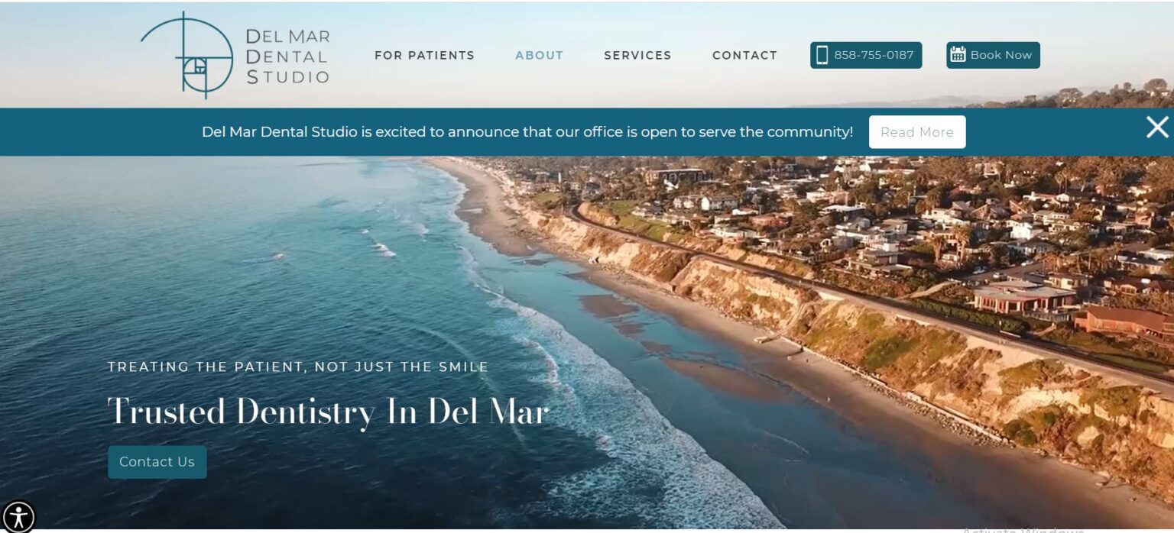The width and height of the screenshot is (1174, 533).
Task: Open the For Patients menu
Action: 424,55
